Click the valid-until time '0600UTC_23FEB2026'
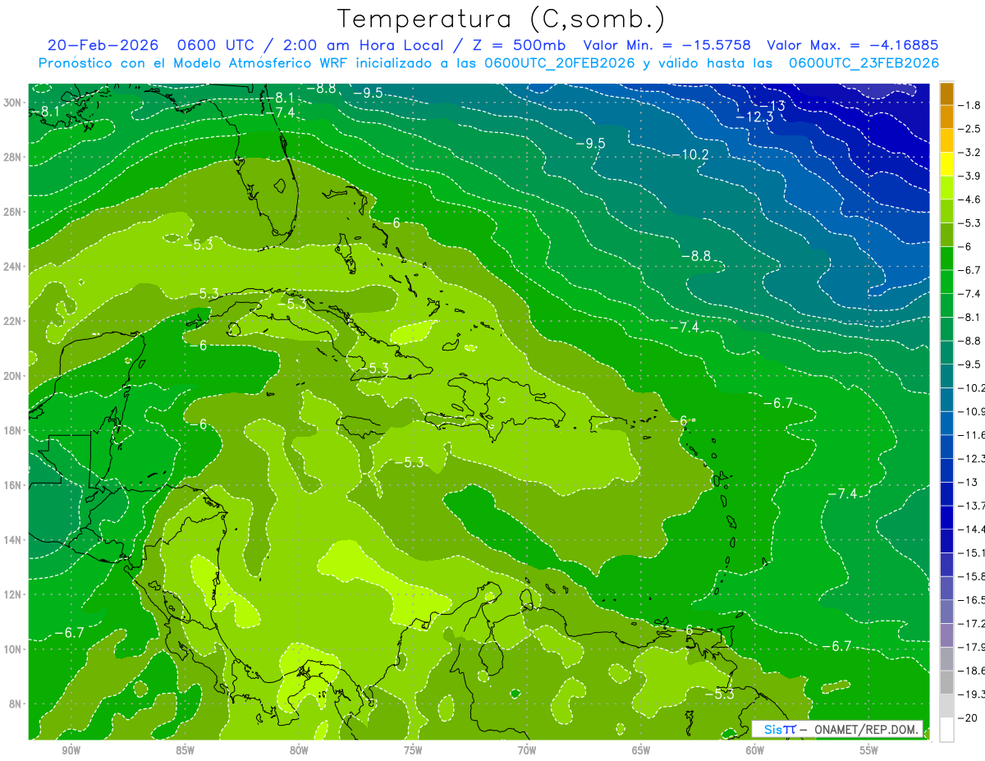Screen dimensions: 985x761 (x=864, y=63)
